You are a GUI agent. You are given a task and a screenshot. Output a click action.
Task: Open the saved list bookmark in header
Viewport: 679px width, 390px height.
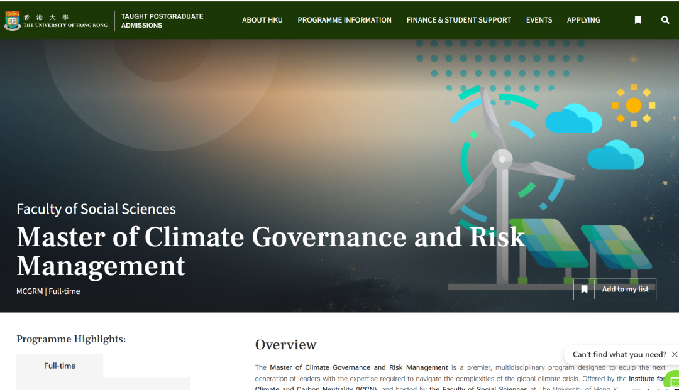[x=638, y=20]
